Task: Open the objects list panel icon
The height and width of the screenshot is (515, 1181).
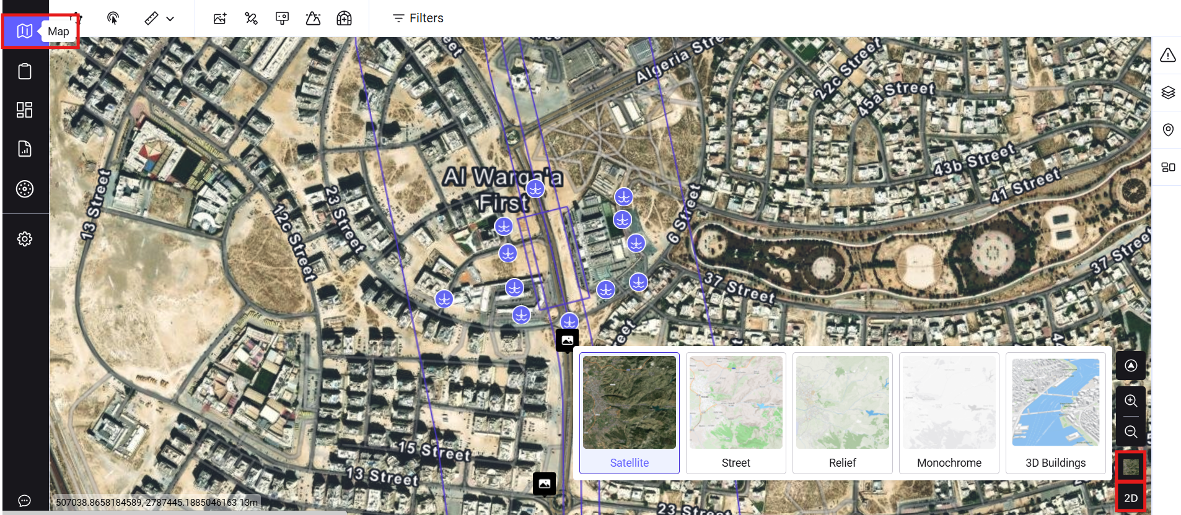Action: [1168, 167]
